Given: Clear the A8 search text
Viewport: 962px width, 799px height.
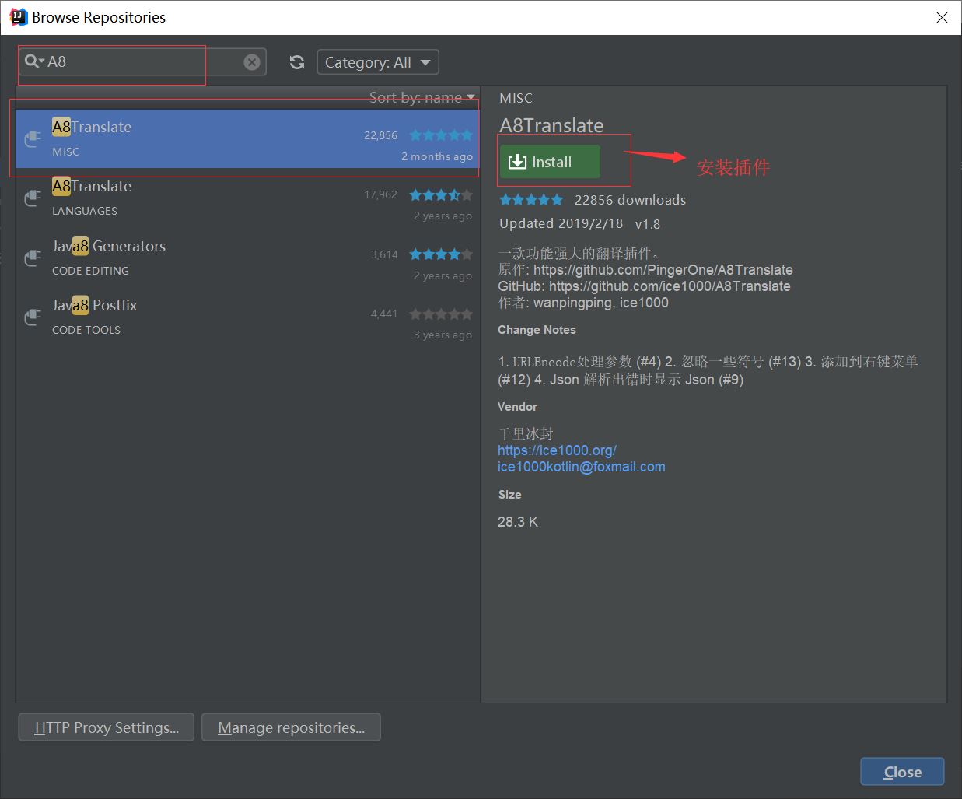Looking at the screenshot, I should (252, 62).
